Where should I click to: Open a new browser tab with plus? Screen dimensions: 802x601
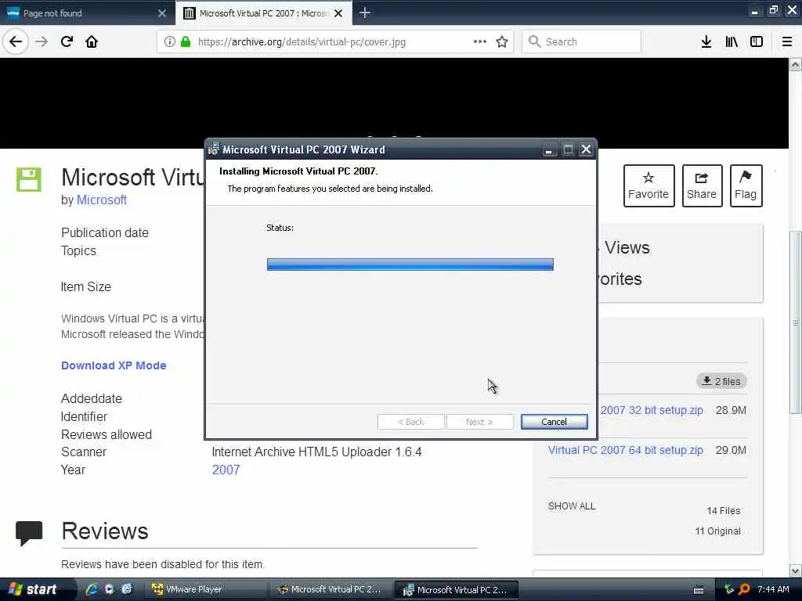[365, 13]
